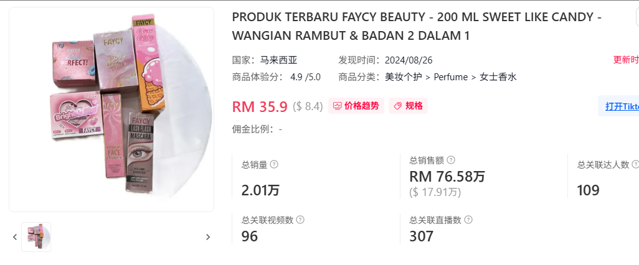Select the product image thumbnail

[x=36, y=237]
